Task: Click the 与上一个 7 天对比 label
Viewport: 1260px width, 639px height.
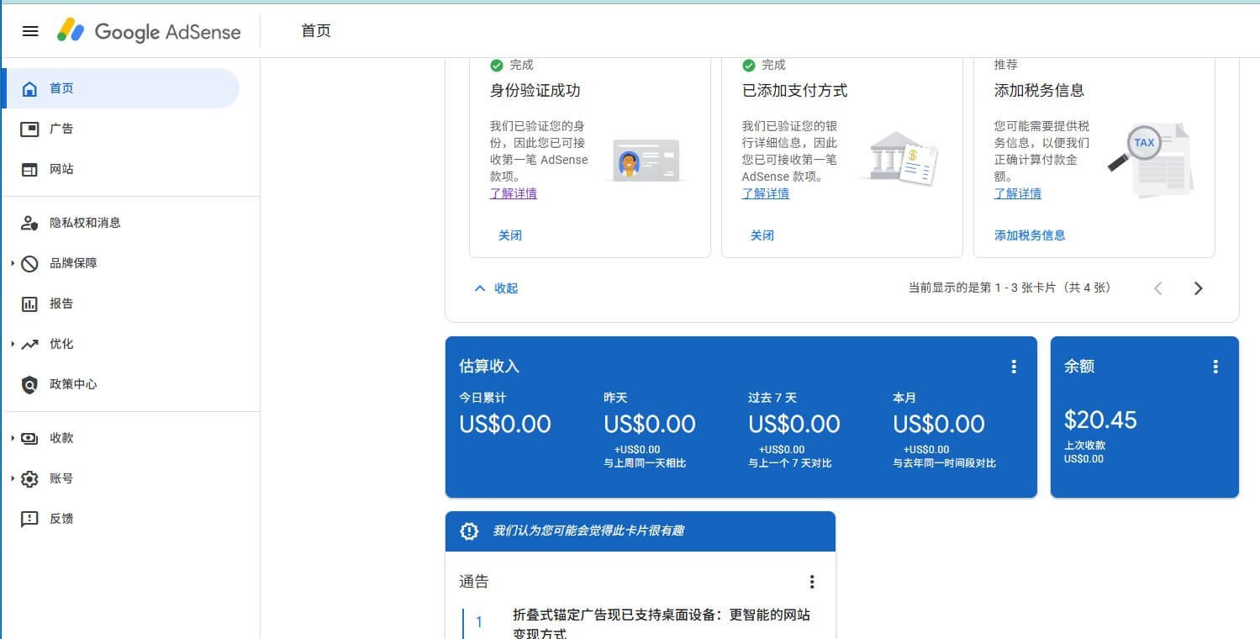Action: (x=790, y=463)
